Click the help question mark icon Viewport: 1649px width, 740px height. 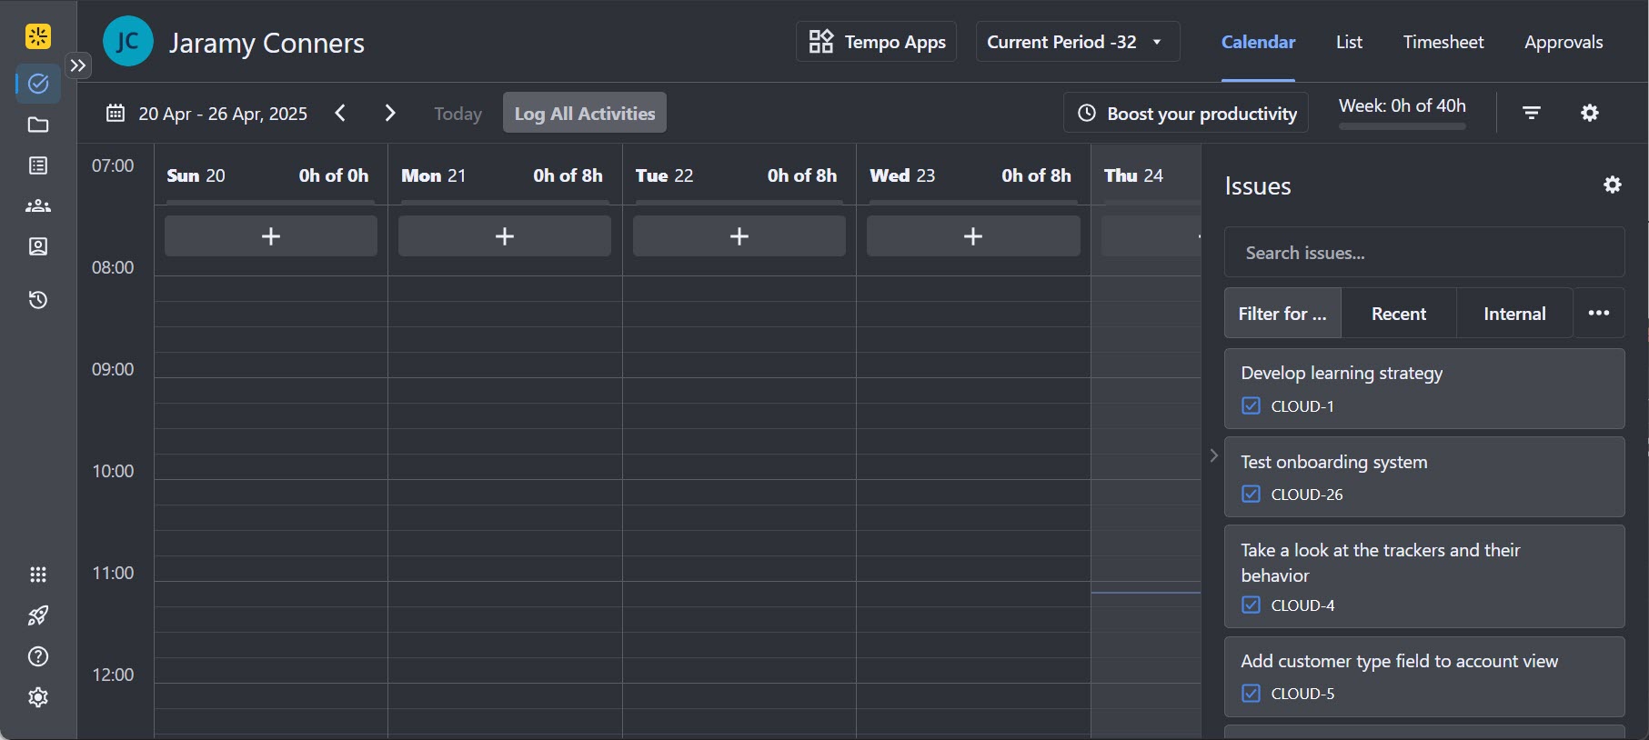pyautogui.click(x=38, y=656)
